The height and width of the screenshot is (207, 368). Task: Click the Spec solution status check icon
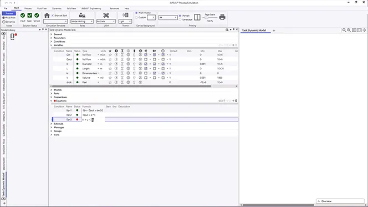pyautogui.click(x=29, y=16)
